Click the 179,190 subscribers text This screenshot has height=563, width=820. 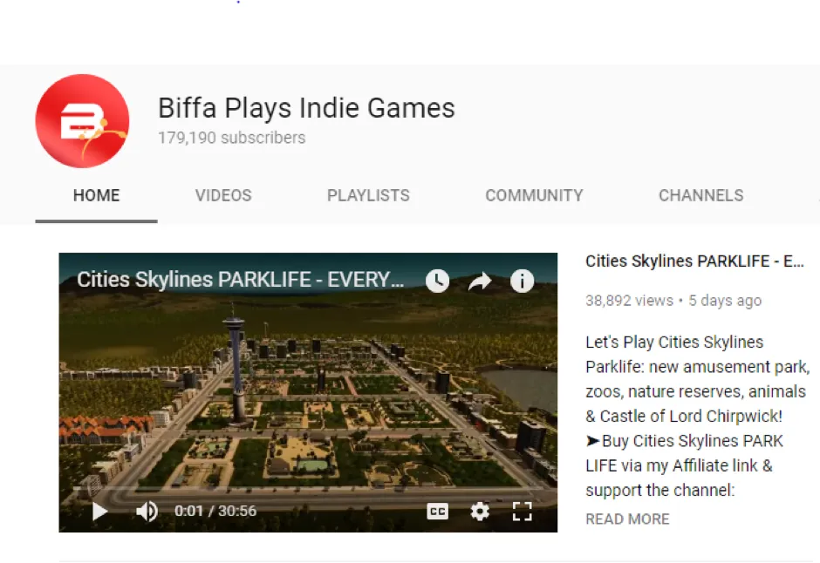(x=232, y=138)
